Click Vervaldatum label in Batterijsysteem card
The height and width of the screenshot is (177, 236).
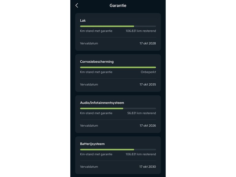[89, 167]
